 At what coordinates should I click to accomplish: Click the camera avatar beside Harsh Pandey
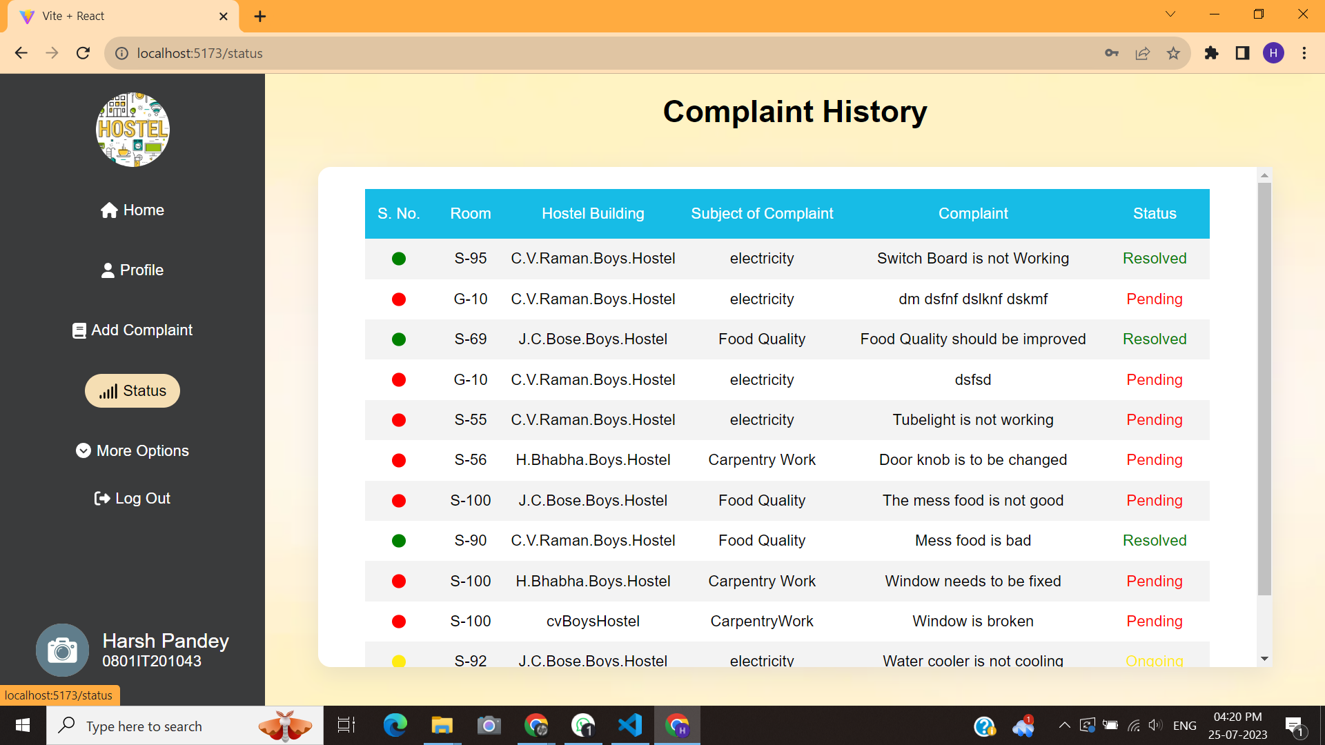coord(62,649)
